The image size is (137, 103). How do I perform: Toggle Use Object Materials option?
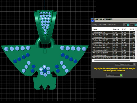pyautogui.click(x=125, y=64)
